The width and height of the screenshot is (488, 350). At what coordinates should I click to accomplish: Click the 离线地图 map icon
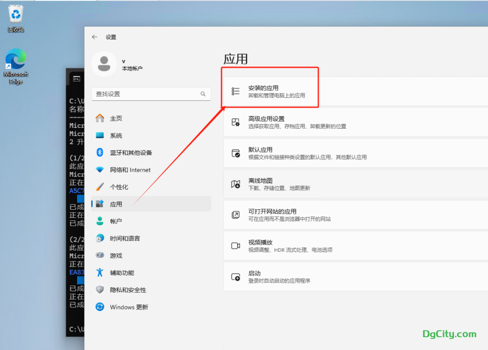click(235, 184)
